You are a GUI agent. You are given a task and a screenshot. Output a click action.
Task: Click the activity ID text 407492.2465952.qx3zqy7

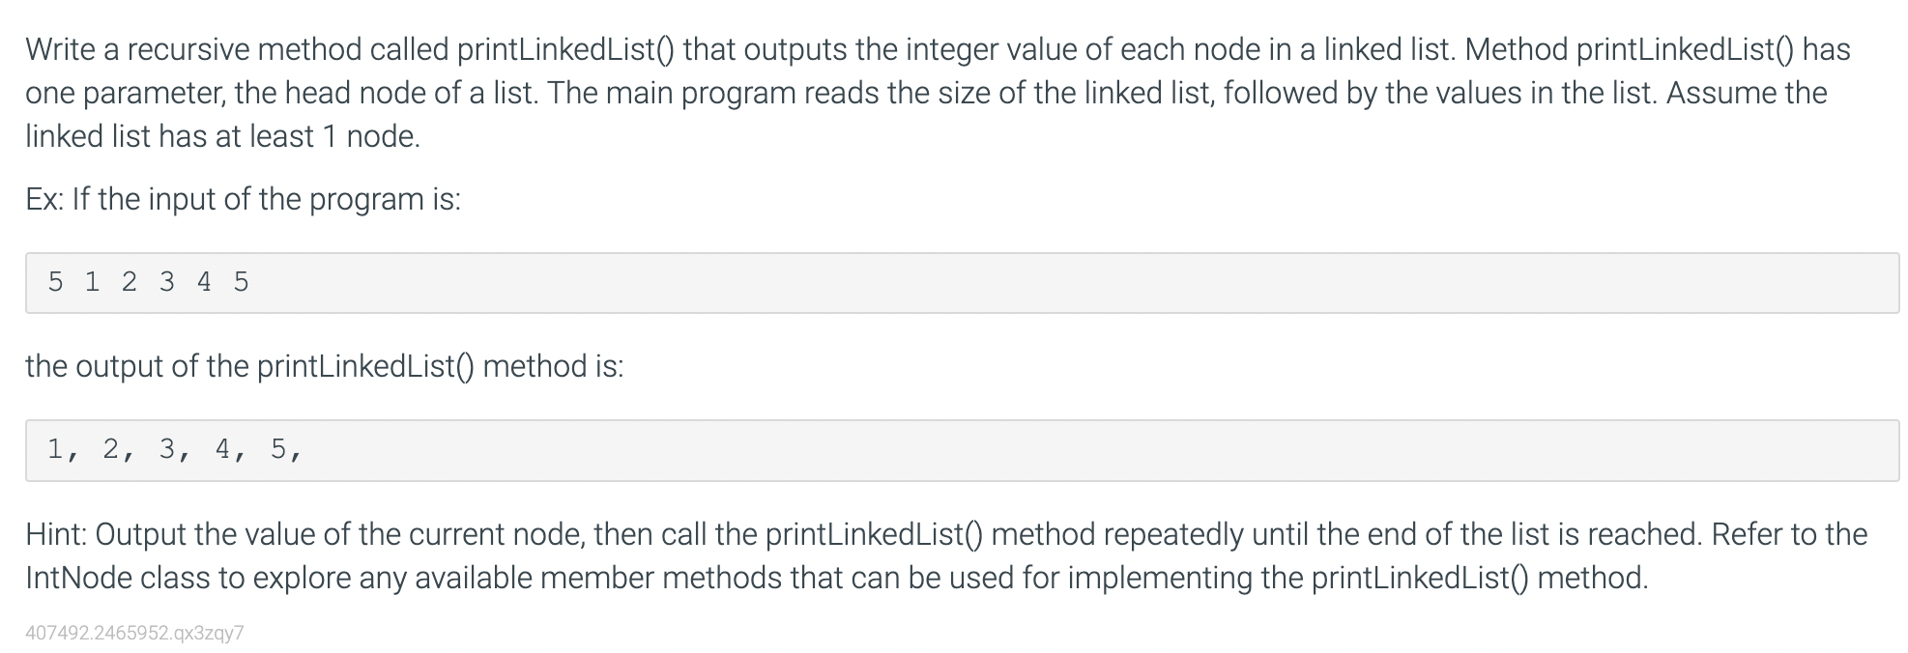click(x=134, y=633)
